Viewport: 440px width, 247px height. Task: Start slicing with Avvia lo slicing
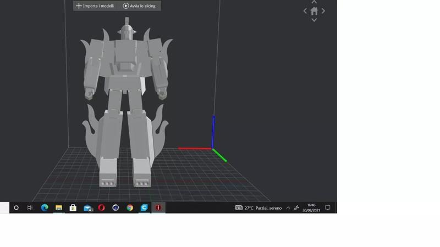139,6
